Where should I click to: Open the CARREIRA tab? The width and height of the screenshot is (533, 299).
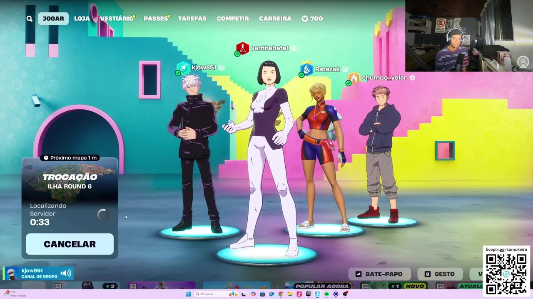pos(275,19)
